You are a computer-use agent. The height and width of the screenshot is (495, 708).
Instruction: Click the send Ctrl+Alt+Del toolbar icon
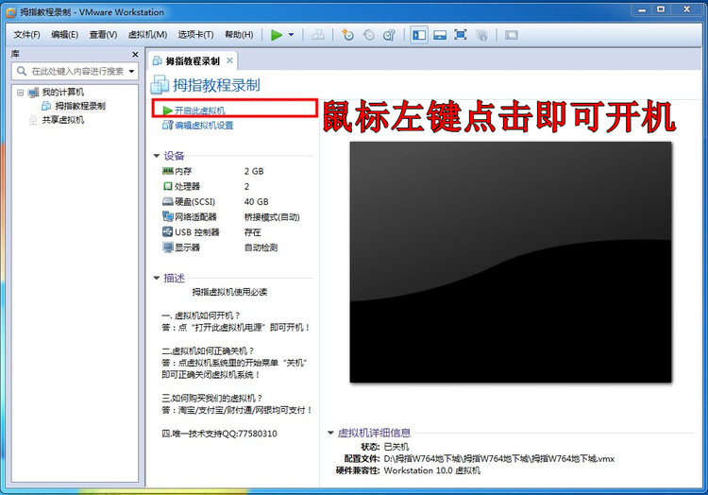click(x=318, y=35)
